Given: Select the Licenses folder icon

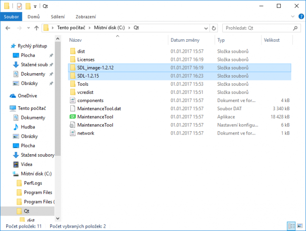Looking at the screenshot, I should point(73,59).
